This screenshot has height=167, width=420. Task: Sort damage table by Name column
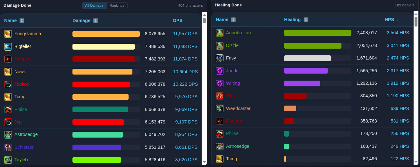coord(22,20)
